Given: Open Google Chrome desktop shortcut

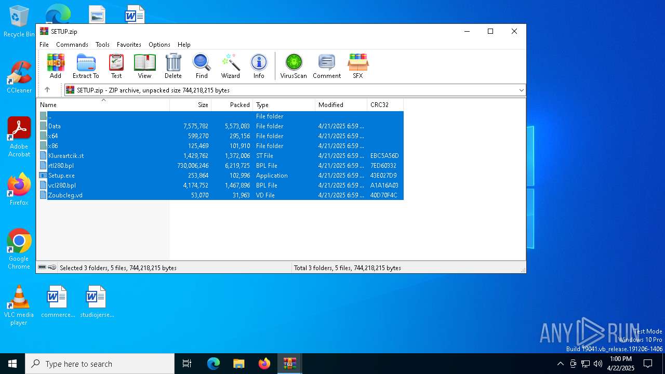Looking at the screenshot, I should pyautogui.click(x=19, y=249).
